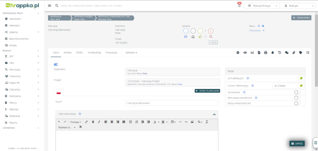Toggle Edytuj widoczność pól switch

[x=297, y=103]
